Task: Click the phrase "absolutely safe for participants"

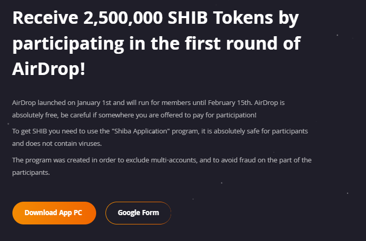Action: point(261,131)
